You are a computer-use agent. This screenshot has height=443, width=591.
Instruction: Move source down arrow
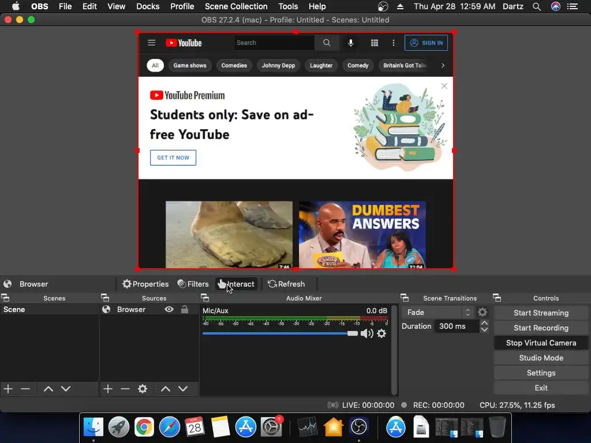coord(183,388)
